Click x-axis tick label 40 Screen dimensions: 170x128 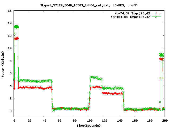point(45,121)
